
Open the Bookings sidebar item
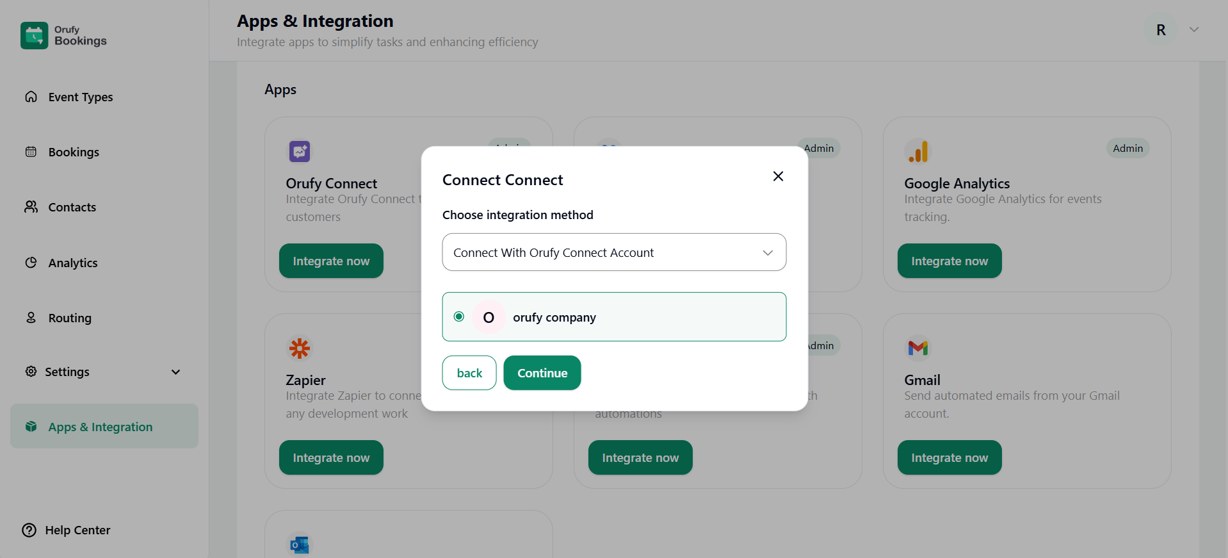point(74,152)
